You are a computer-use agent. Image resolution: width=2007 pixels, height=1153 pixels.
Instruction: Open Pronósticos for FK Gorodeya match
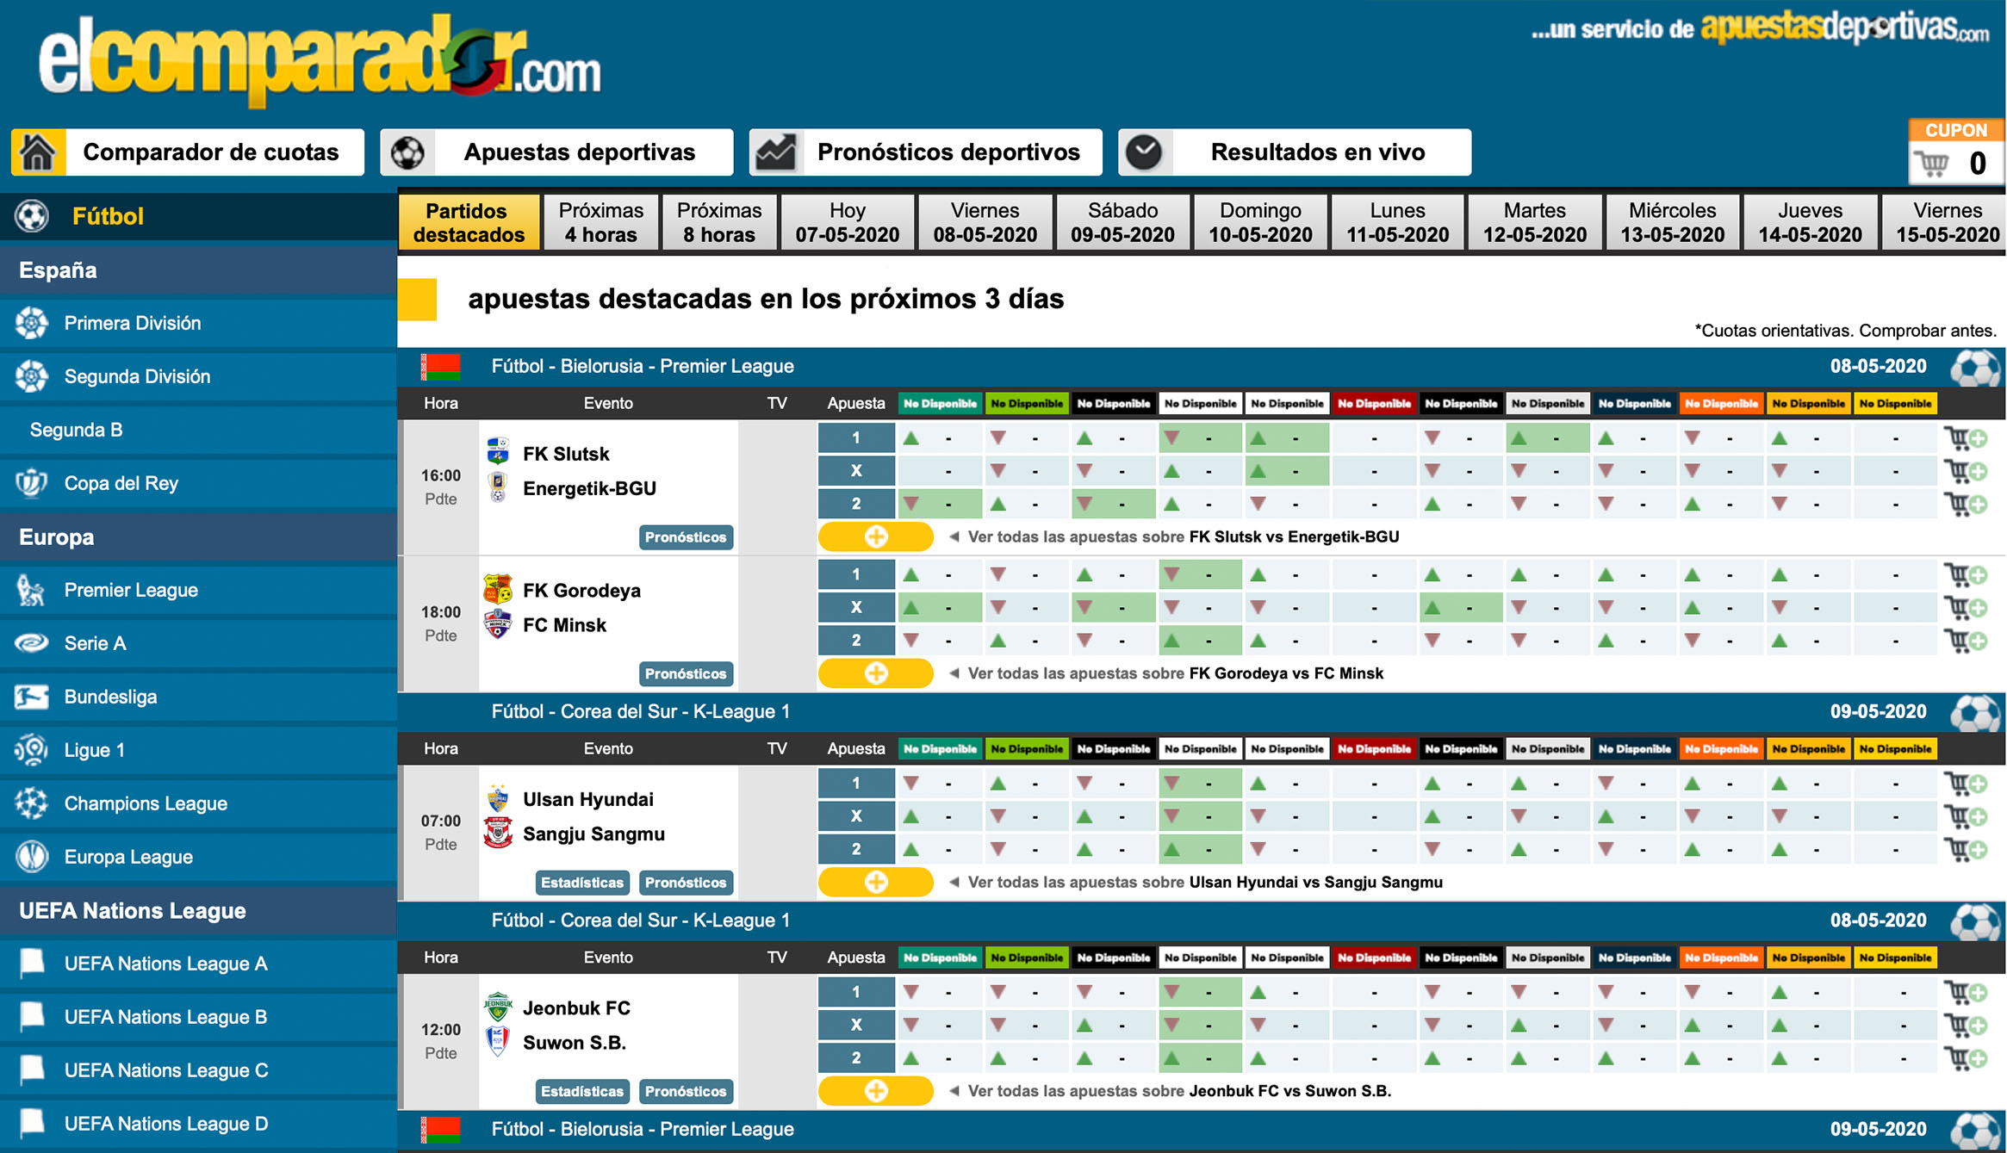(x=686, y=673)
